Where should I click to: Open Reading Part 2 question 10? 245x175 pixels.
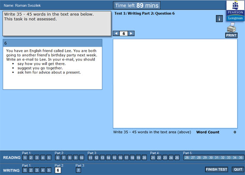81,158
